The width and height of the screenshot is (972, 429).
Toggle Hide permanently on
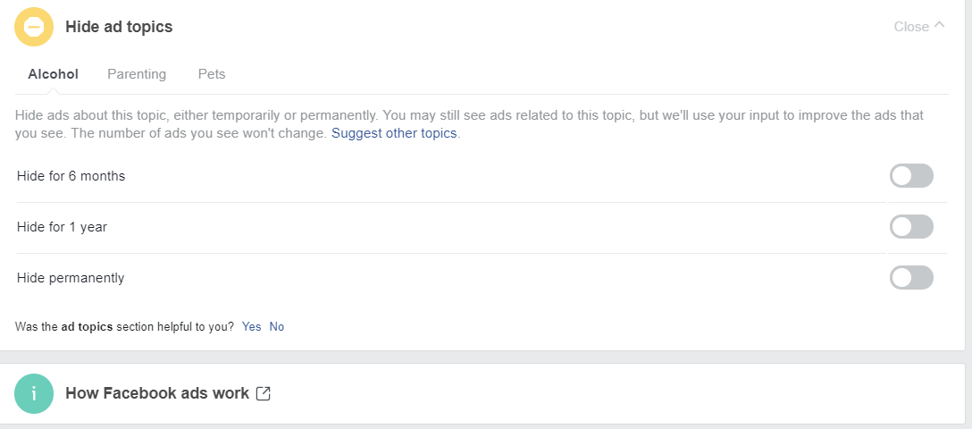point(911,278)
